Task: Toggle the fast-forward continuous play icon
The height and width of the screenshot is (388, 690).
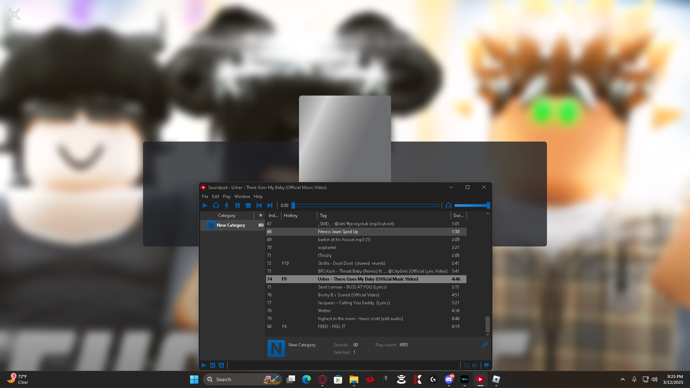Action: [475, 365]
